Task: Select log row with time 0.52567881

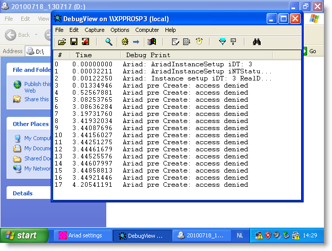Action: click(x=152, y=93)
